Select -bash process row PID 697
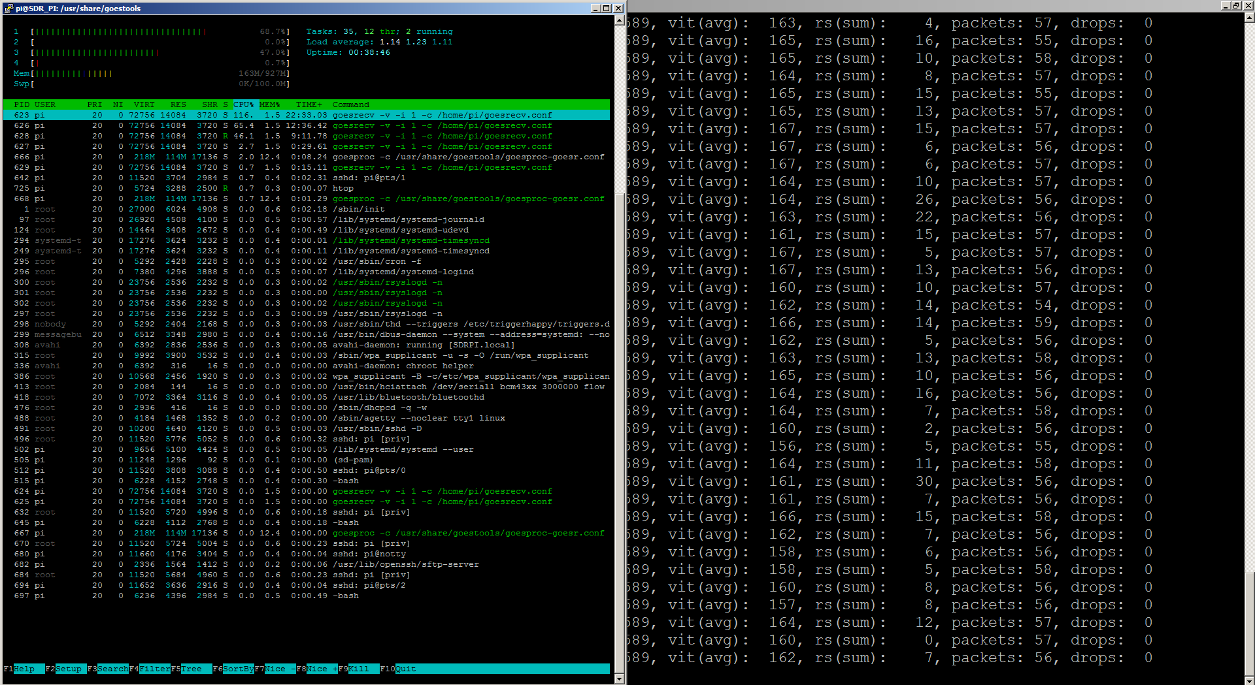 click(307, 596)
